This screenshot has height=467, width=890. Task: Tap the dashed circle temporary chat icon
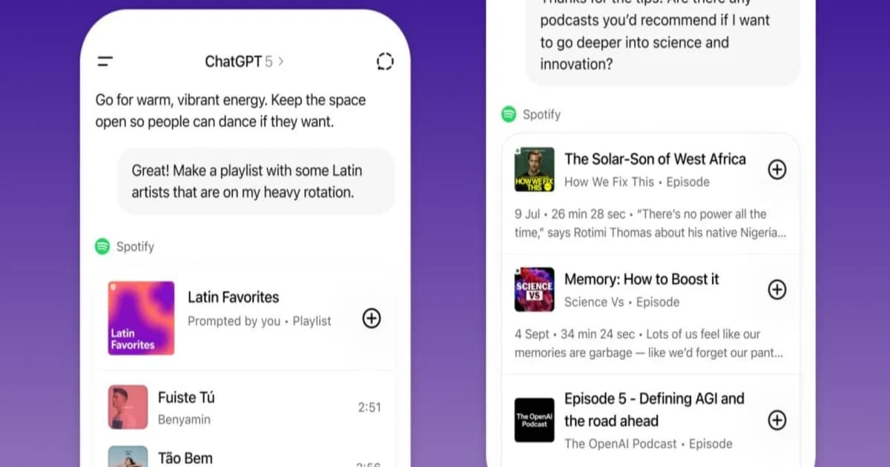tap(385, 62)
